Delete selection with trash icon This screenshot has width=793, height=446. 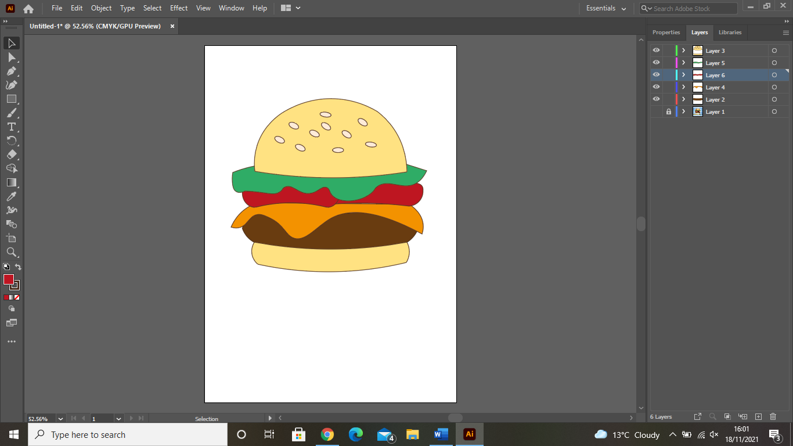coord(773,417)
